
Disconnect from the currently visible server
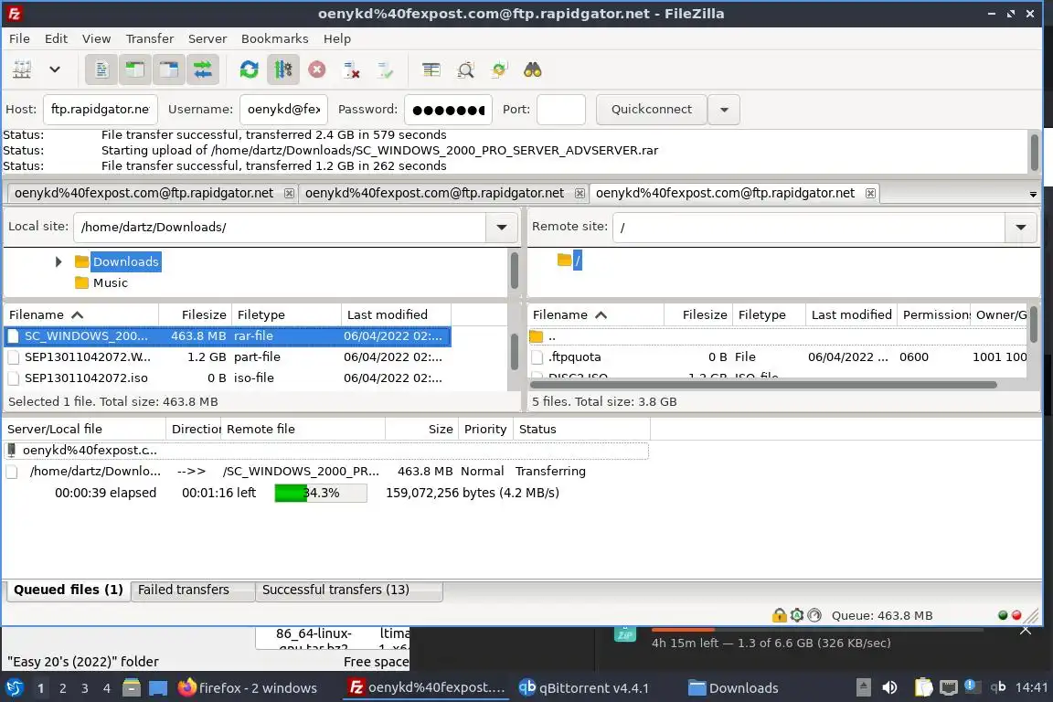(351, 69)
